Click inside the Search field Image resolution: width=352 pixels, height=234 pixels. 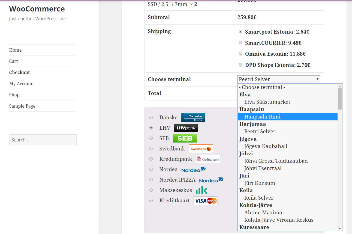(43, 140)
